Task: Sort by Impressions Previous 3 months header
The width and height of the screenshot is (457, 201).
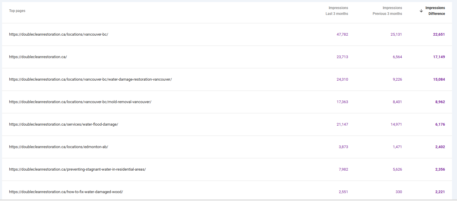Action: click(x=387, y=11)
